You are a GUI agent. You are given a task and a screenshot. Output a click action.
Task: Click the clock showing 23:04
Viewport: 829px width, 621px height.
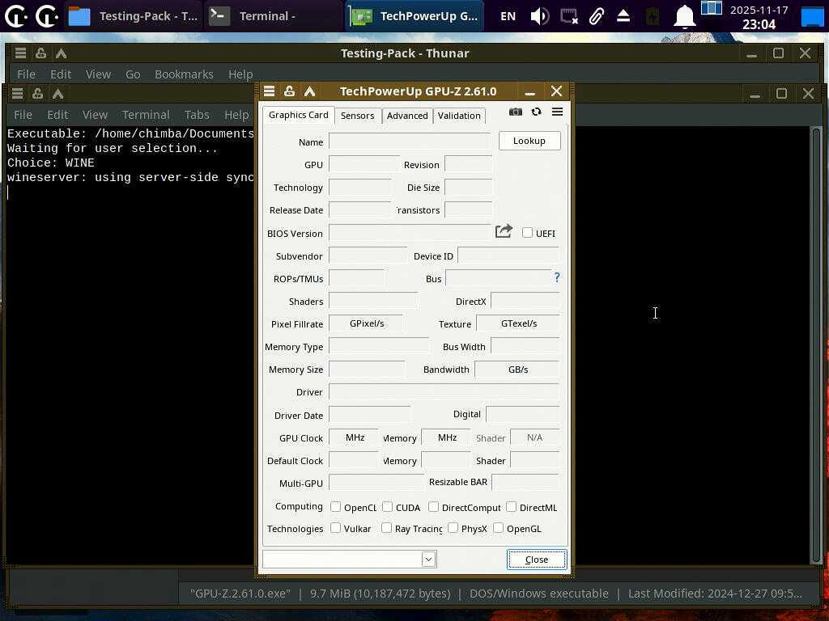(x=759, y=23)
